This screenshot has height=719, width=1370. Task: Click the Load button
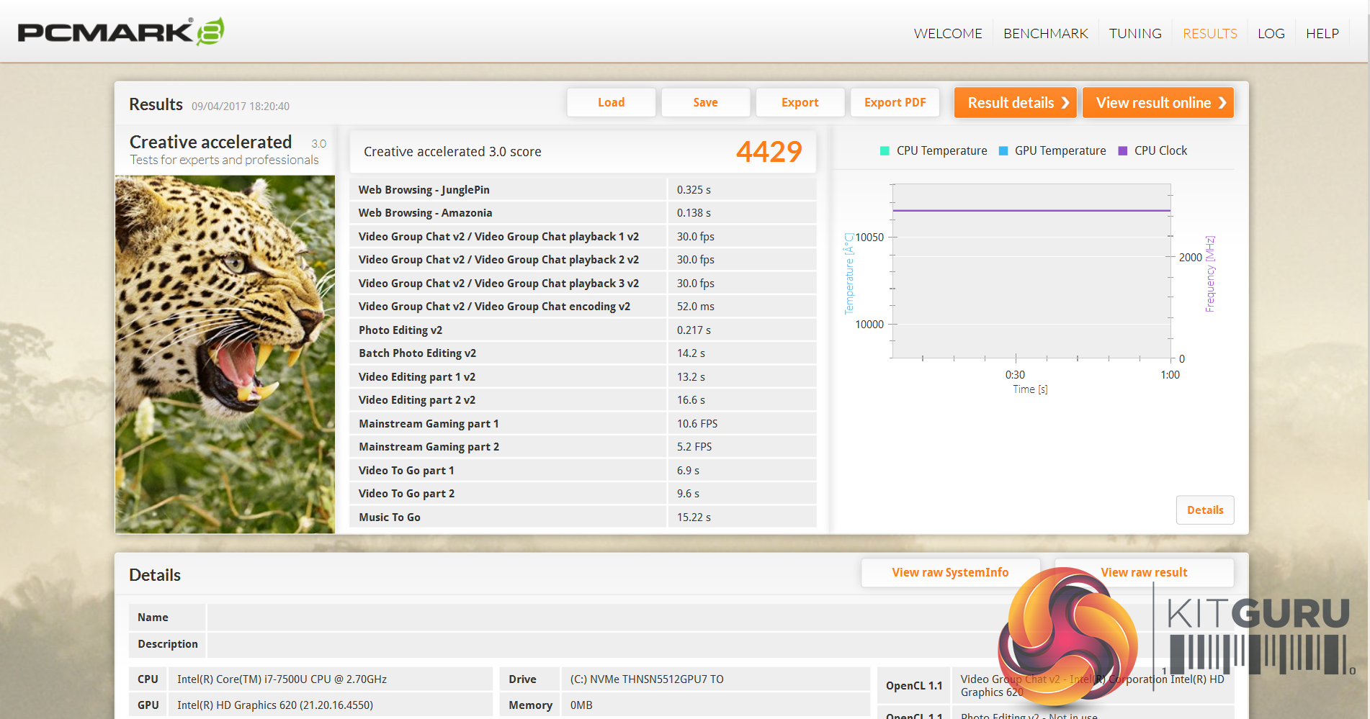(611, 102)
